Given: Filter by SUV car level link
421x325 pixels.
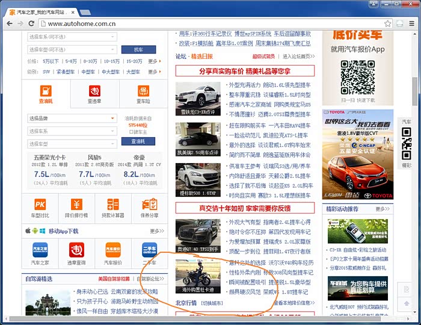Looking at the screenshot, I should point(46,72).
